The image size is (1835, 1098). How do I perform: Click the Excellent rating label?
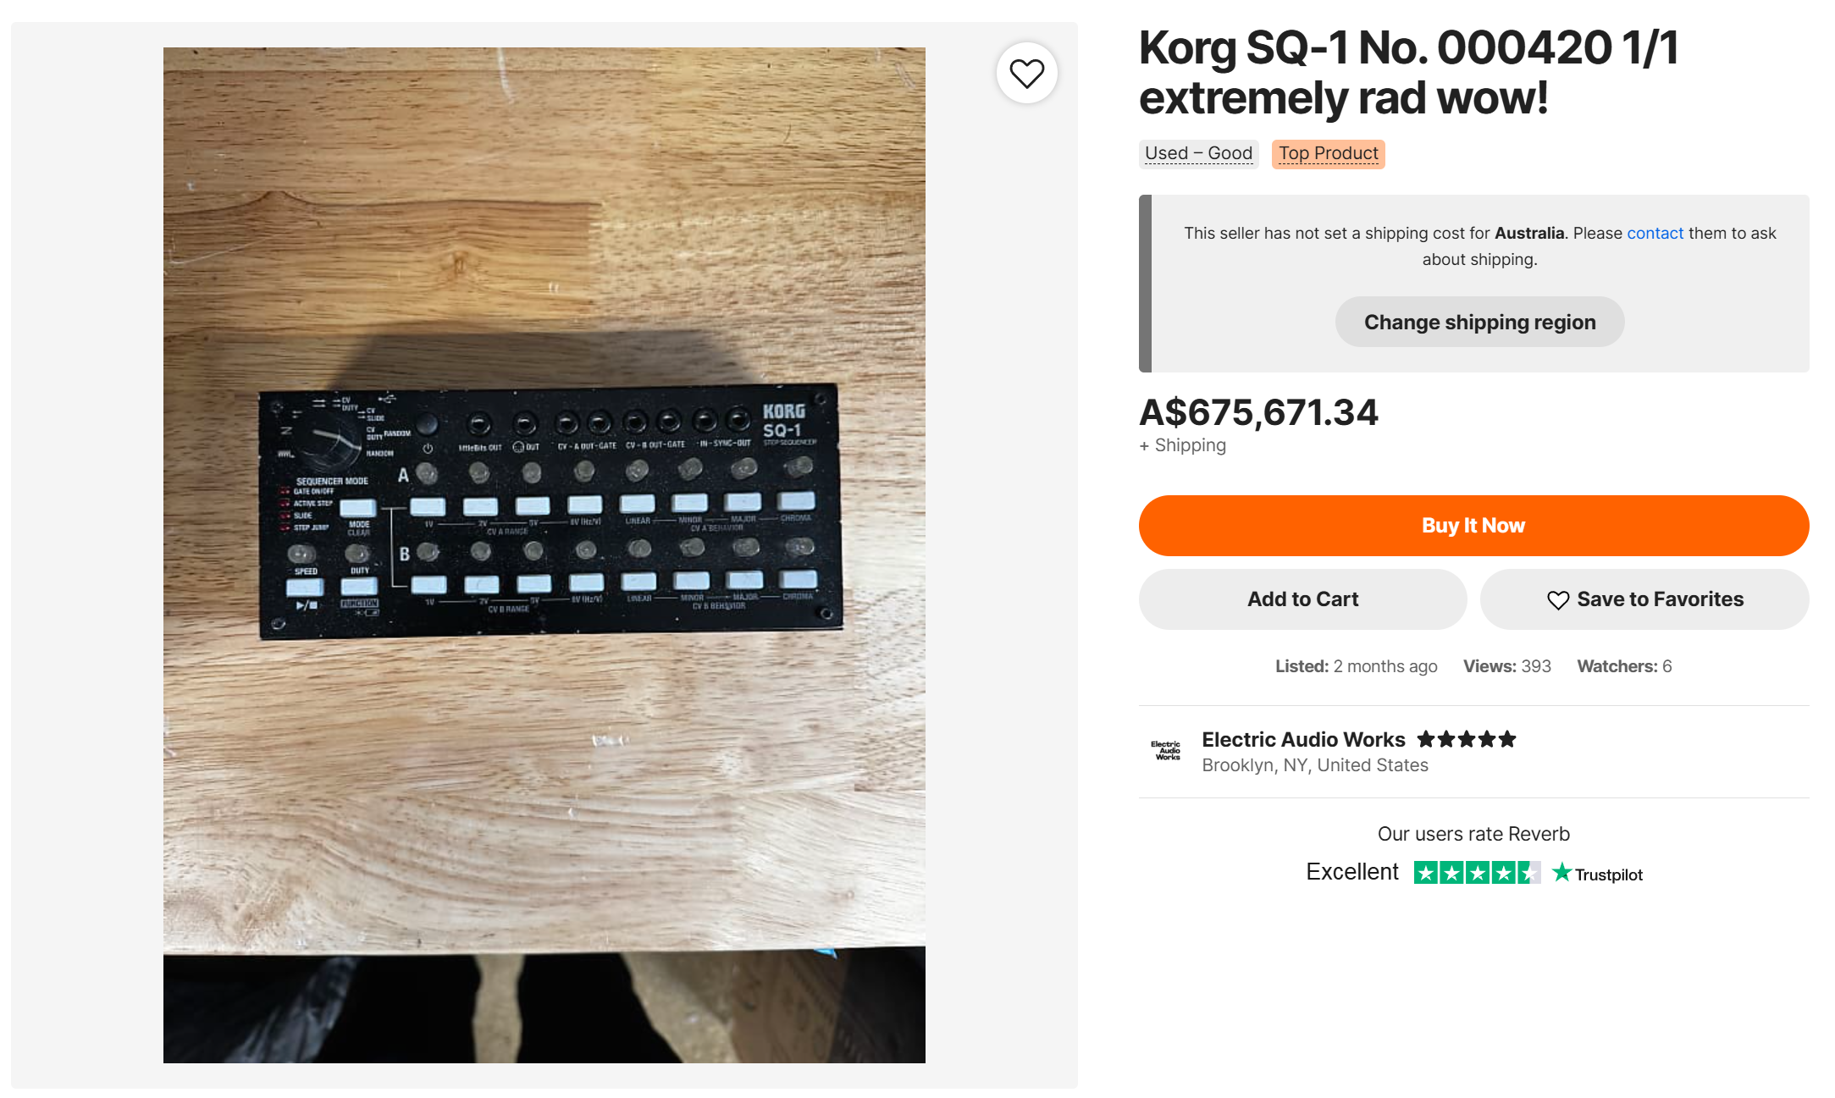(1352, 872)
